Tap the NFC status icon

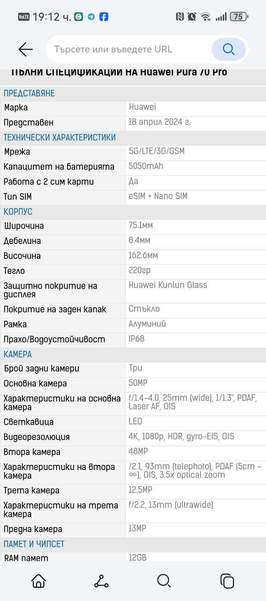tap(179, 17)
